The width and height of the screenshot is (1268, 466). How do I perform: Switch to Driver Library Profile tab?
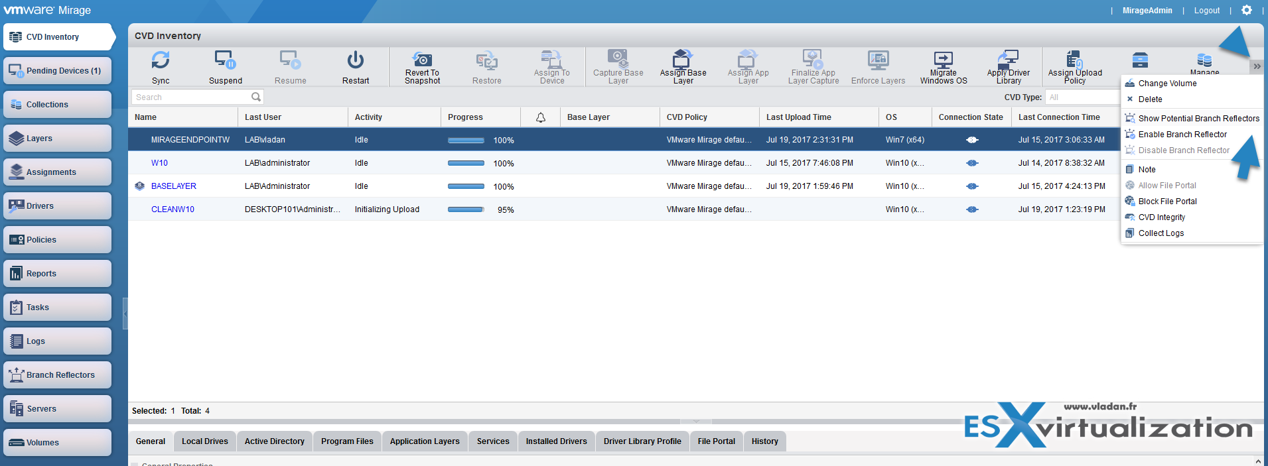(x=642, y=441)
